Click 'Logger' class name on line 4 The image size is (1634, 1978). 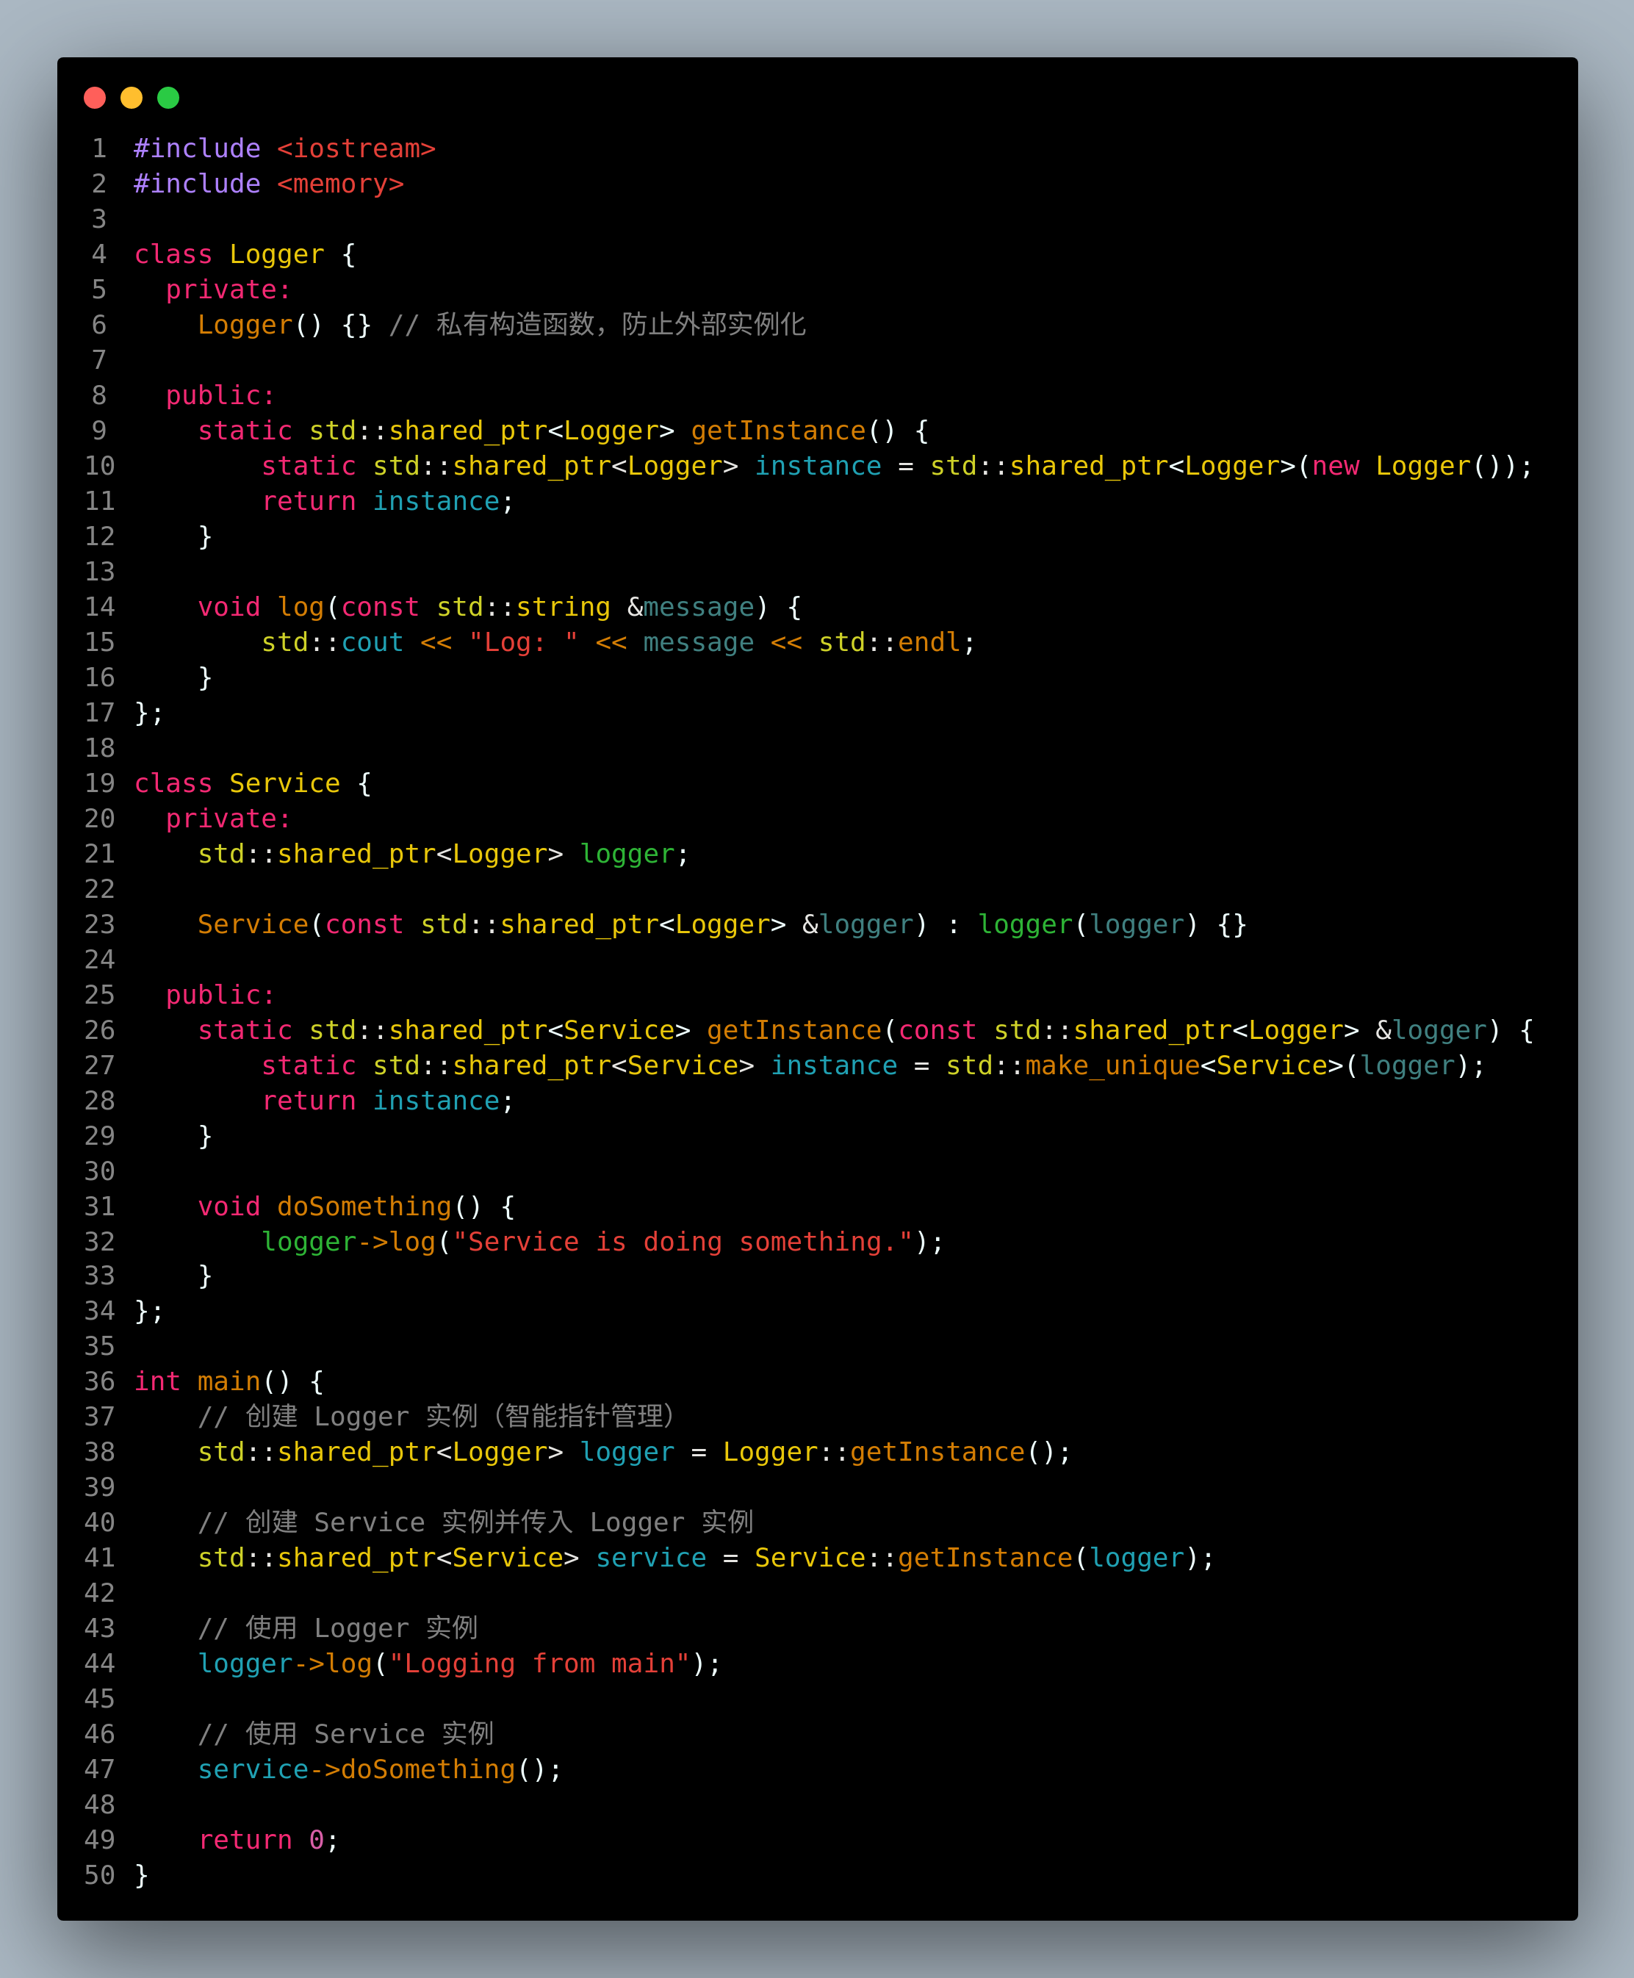click(x=277, y=254)
